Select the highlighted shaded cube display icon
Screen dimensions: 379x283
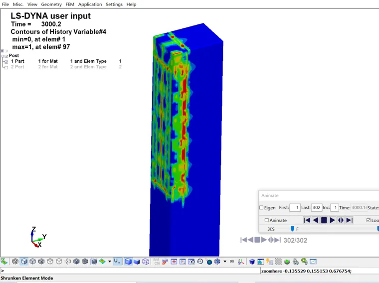24,262
